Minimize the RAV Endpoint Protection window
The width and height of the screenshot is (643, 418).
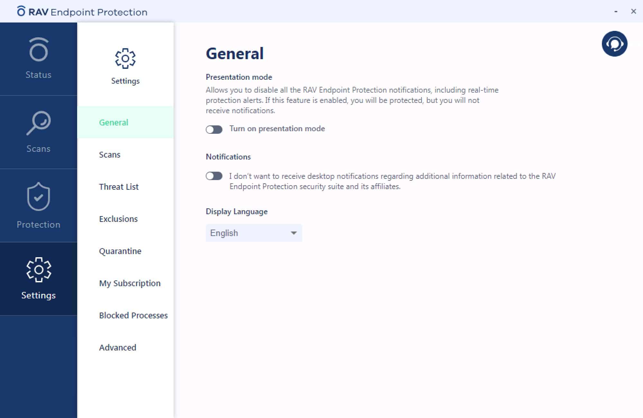click(x=616, y=12)
